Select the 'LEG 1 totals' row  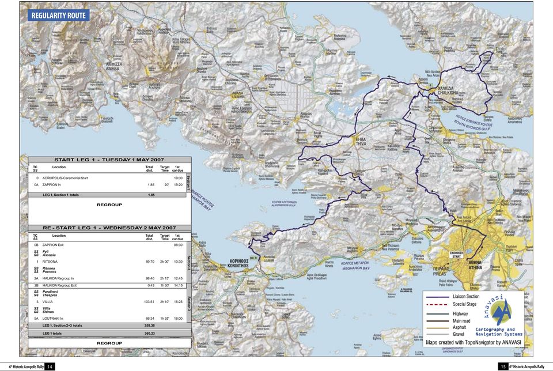click(109, 333)
